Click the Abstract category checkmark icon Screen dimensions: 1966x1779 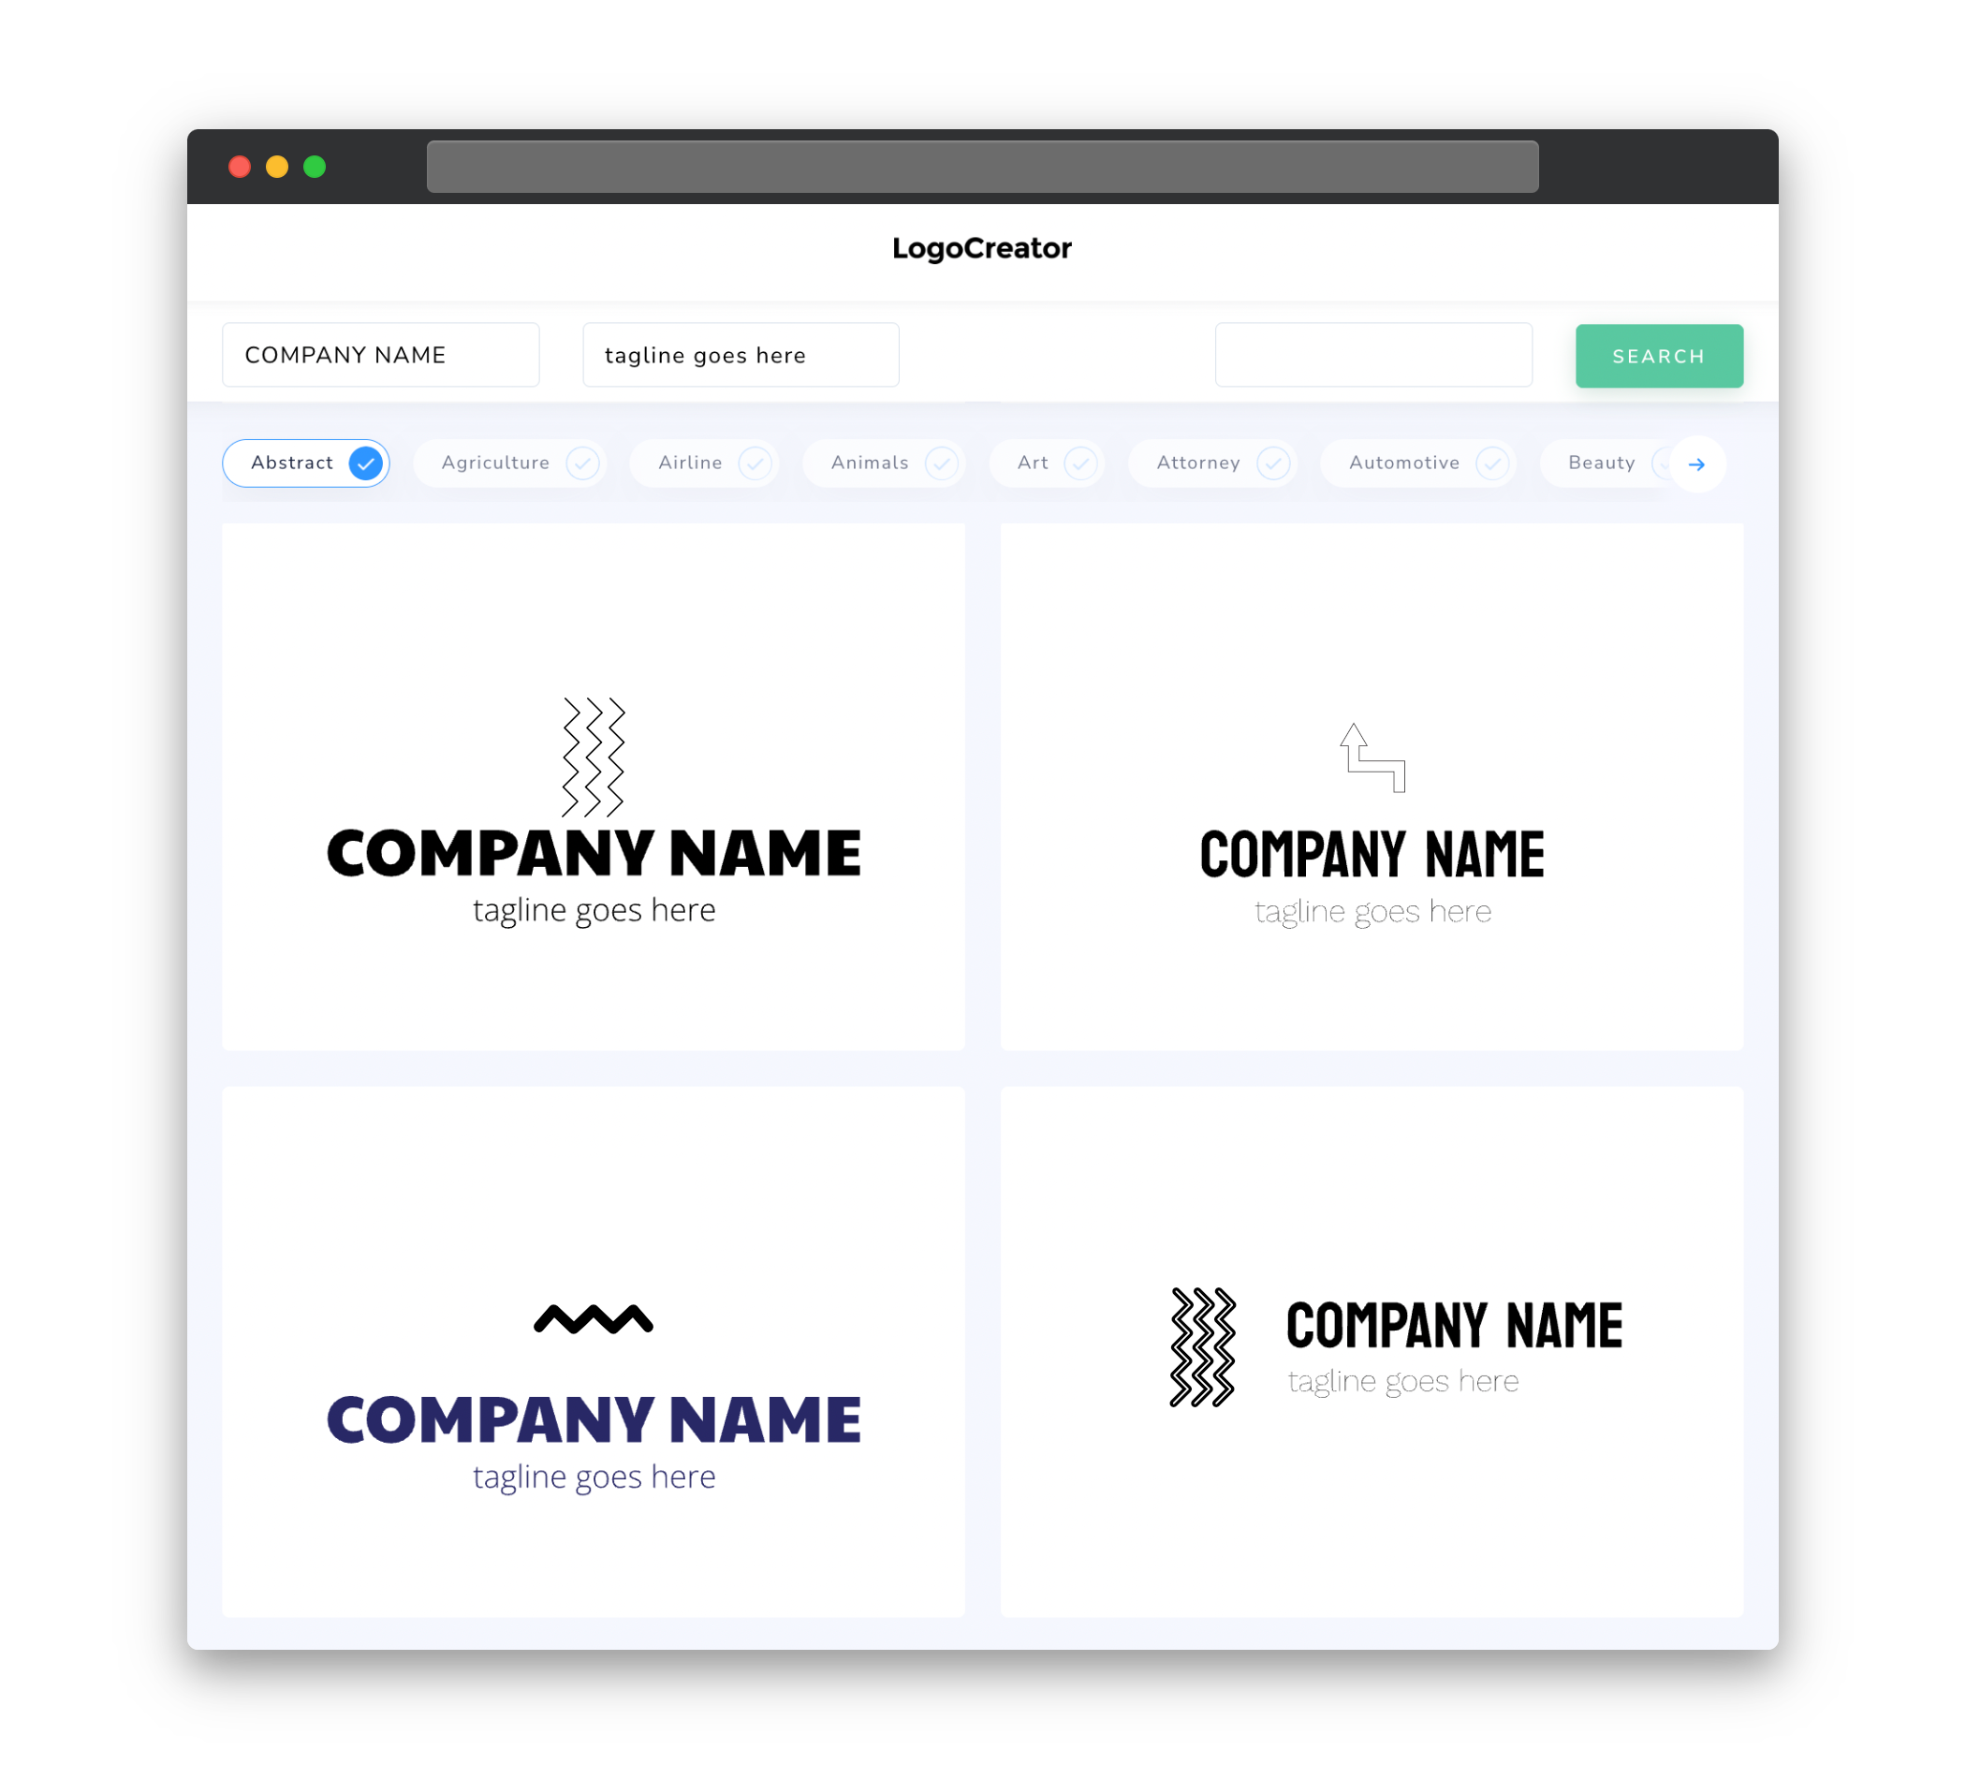(366, 463)
